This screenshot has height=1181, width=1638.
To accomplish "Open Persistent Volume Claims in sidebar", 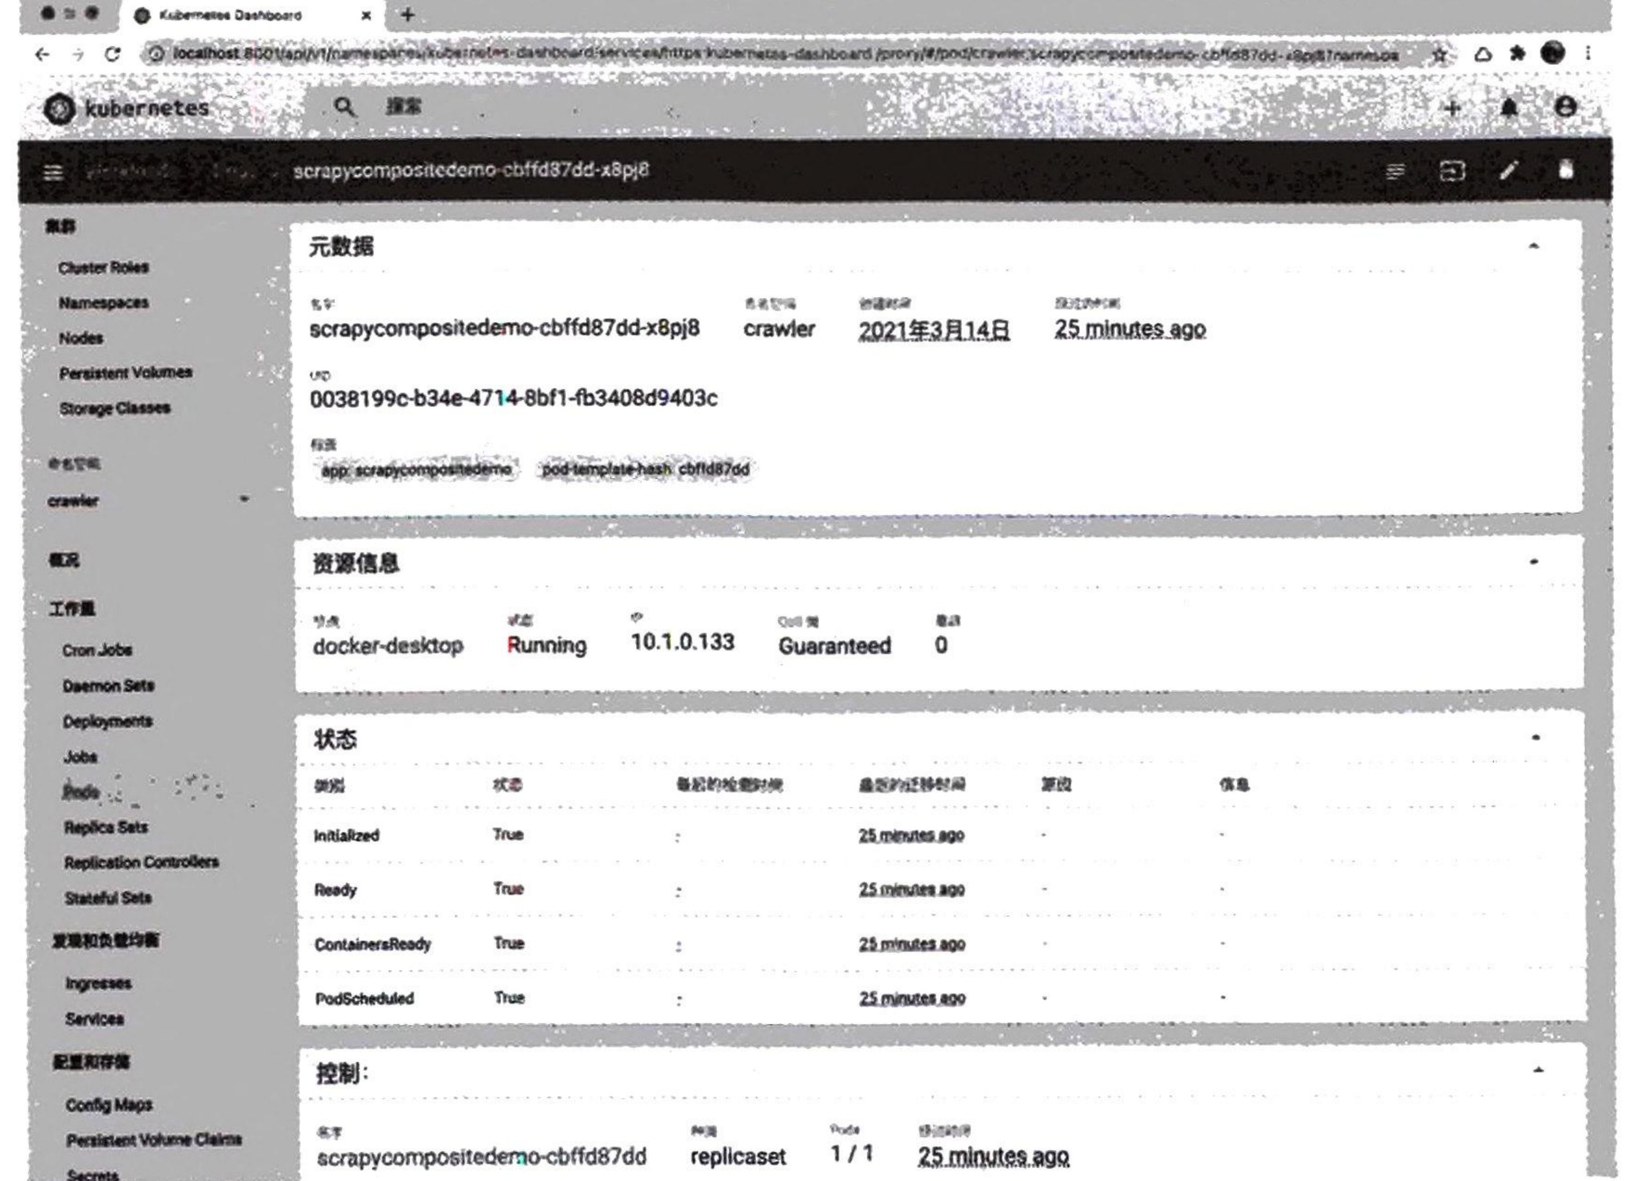I will [155, 1140].
